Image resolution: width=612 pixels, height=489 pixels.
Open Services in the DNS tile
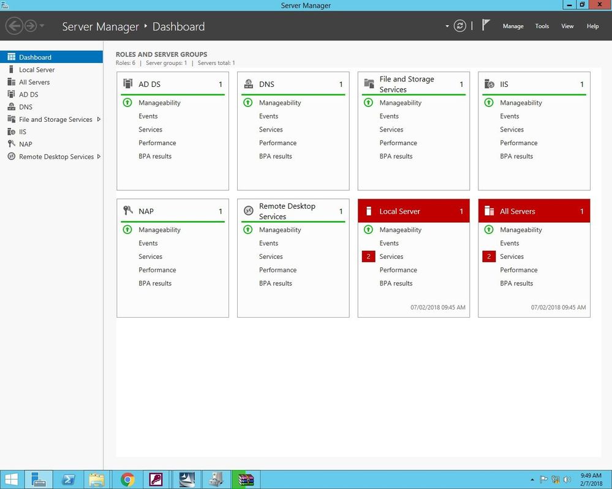coord(271,130)
